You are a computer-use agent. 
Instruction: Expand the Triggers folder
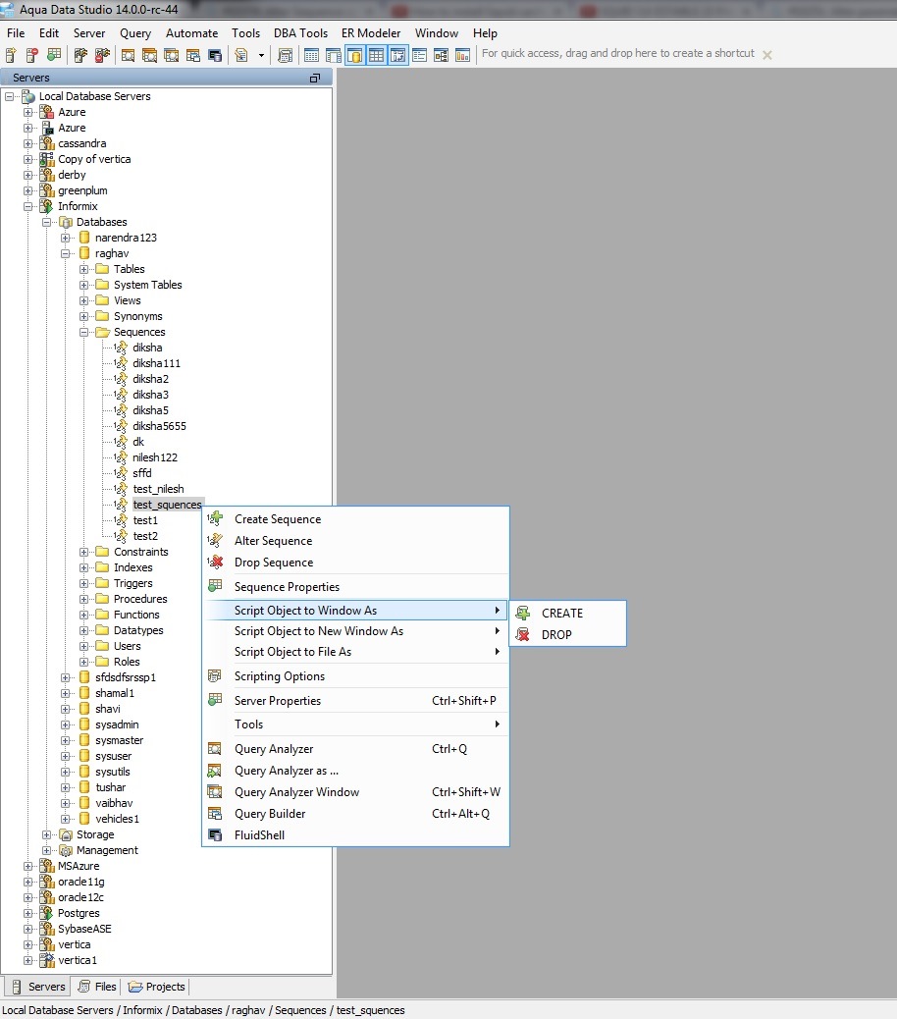83,583
